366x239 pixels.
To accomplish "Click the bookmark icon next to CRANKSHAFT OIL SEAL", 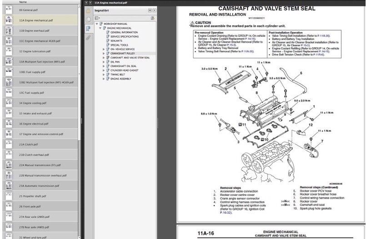I will [x=108, y=66].
